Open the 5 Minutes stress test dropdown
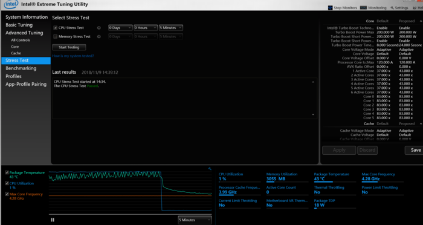 171,28
